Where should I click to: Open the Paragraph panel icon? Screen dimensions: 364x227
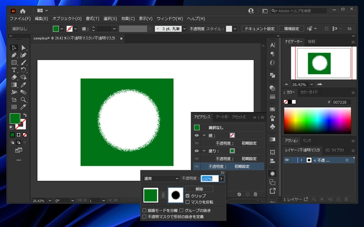[x=273, y=54]
